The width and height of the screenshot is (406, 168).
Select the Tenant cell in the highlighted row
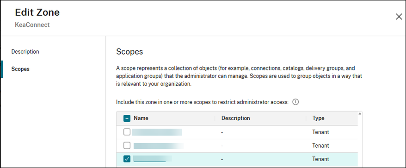tap(320, 159)
